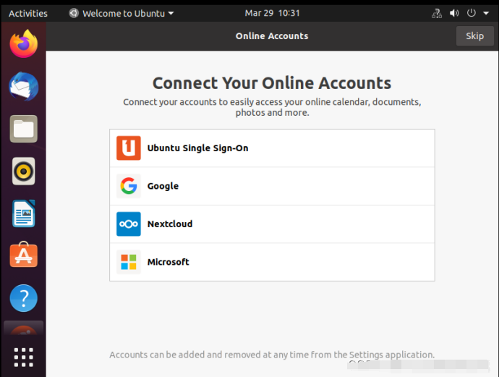
Task: Click the Microsoft logo icon
Action: tap(129, 262)
